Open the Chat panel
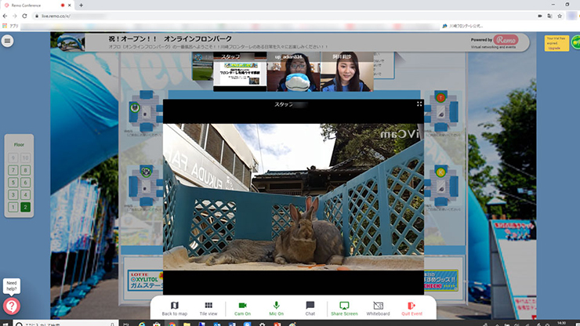 (x=310, y=309)
